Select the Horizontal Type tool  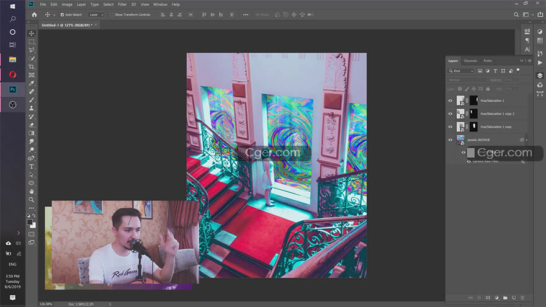32,166
